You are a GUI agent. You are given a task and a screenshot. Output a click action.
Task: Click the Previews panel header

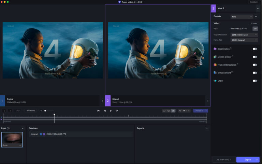(x=33, y=128)
